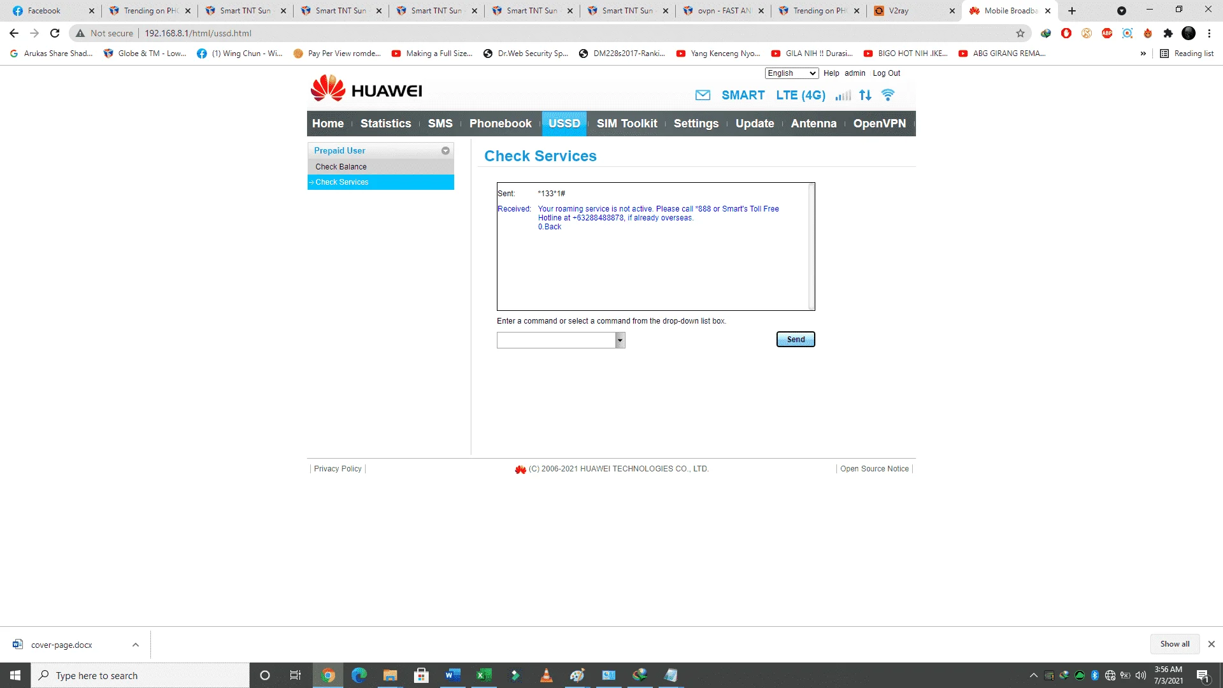Switch to the SMS tab
The image size is (1223, 688).
pos(440,124)
